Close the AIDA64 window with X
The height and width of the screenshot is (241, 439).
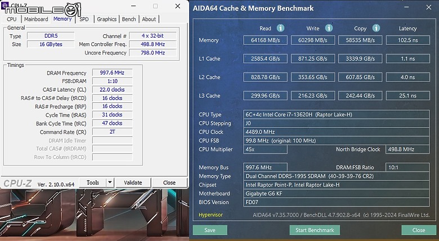point(429,7)
